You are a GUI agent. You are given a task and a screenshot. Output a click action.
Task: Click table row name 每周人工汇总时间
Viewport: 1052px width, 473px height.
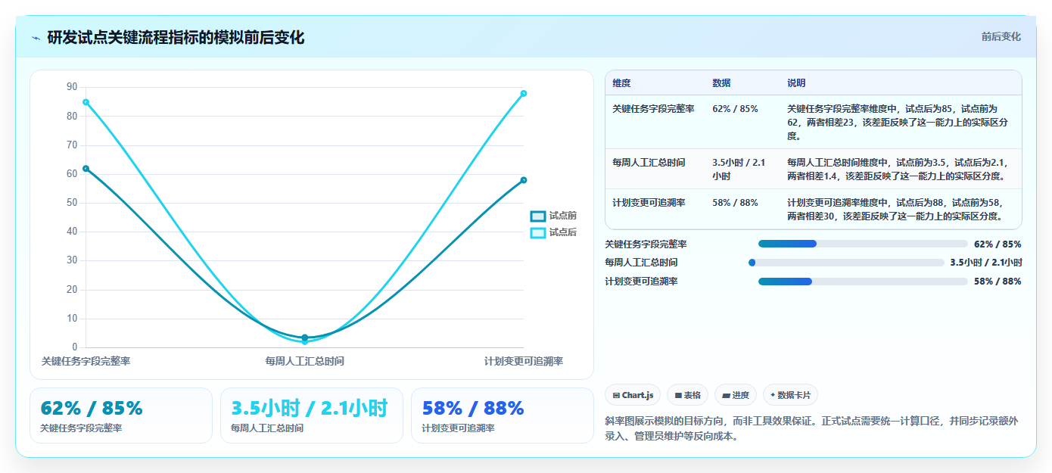(649, 163)
